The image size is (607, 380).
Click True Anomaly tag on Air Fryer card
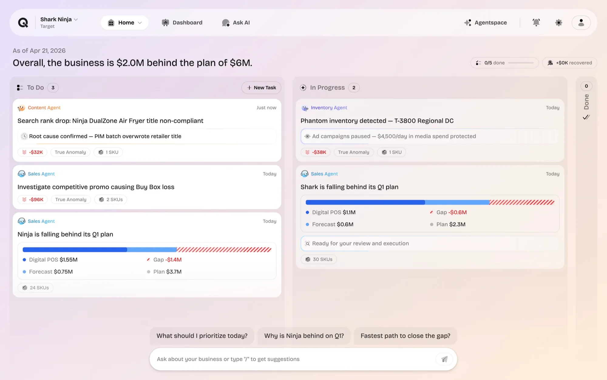(x=70, y=152)
